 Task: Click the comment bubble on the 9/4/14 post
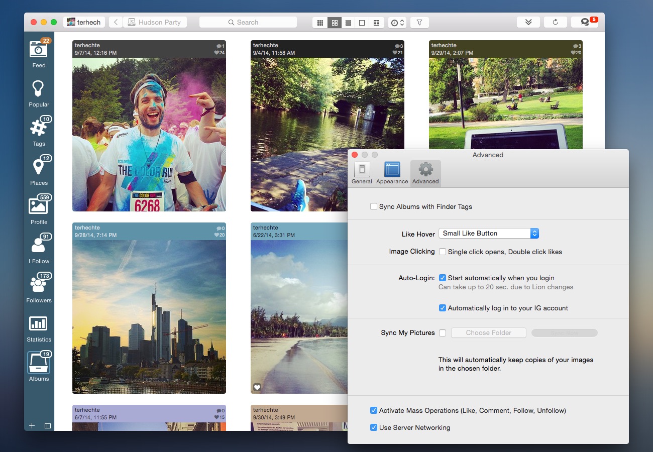[x=397, y=46]
